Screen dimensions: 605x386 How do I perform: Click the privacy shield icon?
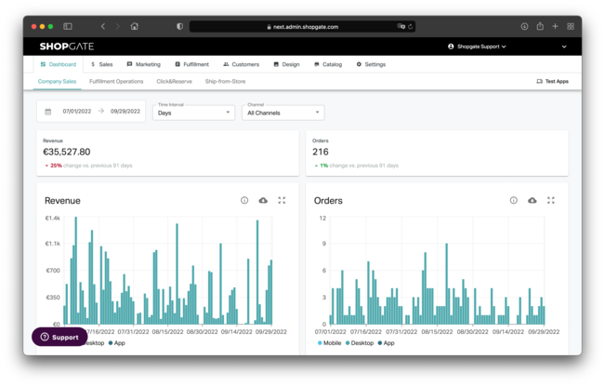(x=179, y=26)
